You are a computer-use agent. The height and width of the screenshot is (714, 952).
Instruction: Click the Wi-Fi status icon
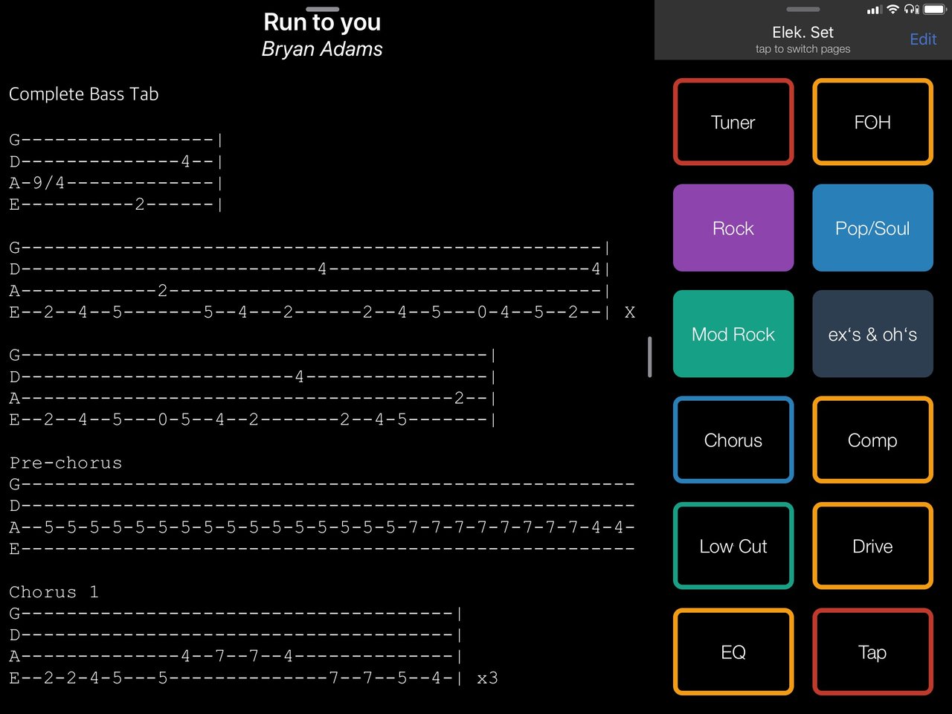point(892,10)
